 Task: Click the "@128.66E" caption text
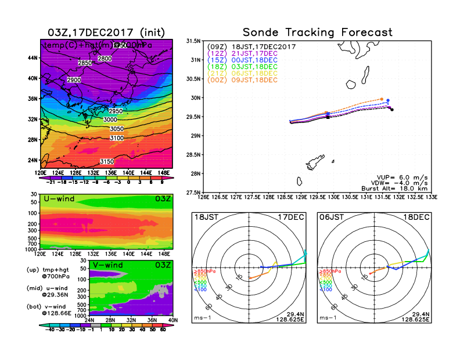coord(56,313)
